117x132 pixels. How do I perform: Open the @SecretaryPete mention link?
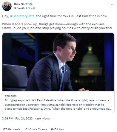tap(22, 16)
